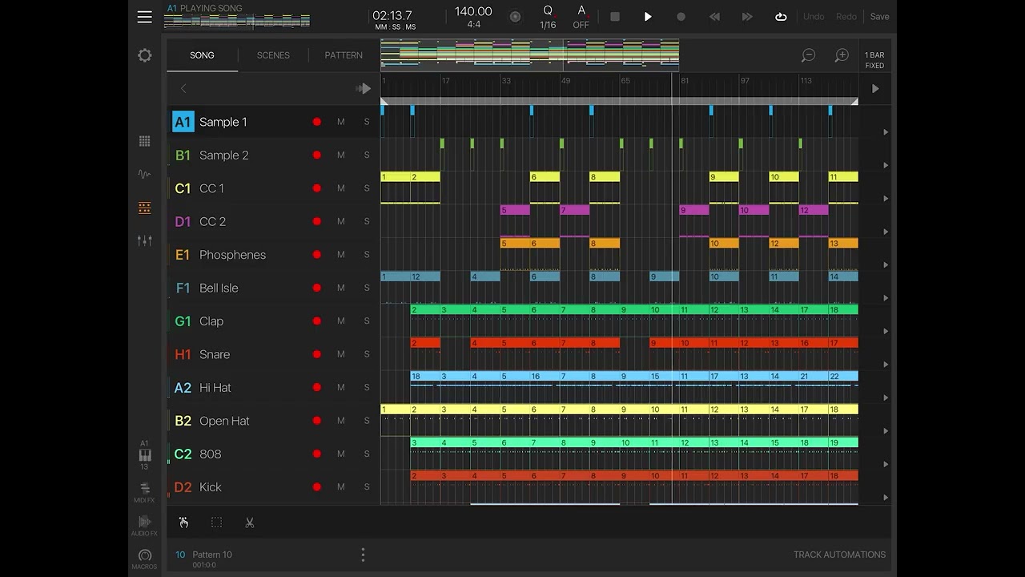This screenshot has height=577, width=1025.
Task: Skip forward with fast-forward button
Action: (x=747, y=17)
